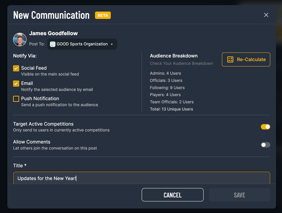
Task: Close the New Communication dialog
Action: (266, 15)
